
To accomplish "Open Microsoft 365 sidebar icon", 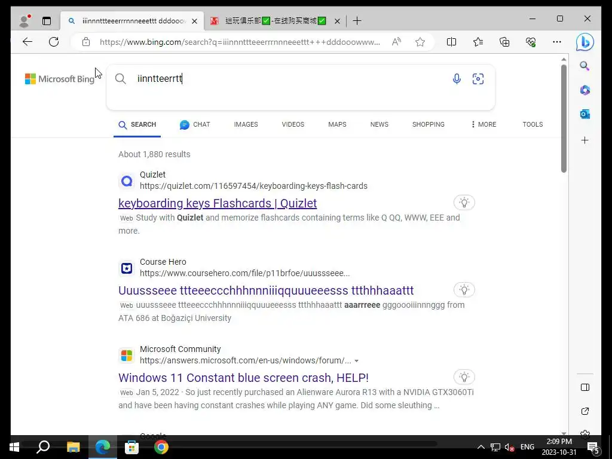I will 585,90.
